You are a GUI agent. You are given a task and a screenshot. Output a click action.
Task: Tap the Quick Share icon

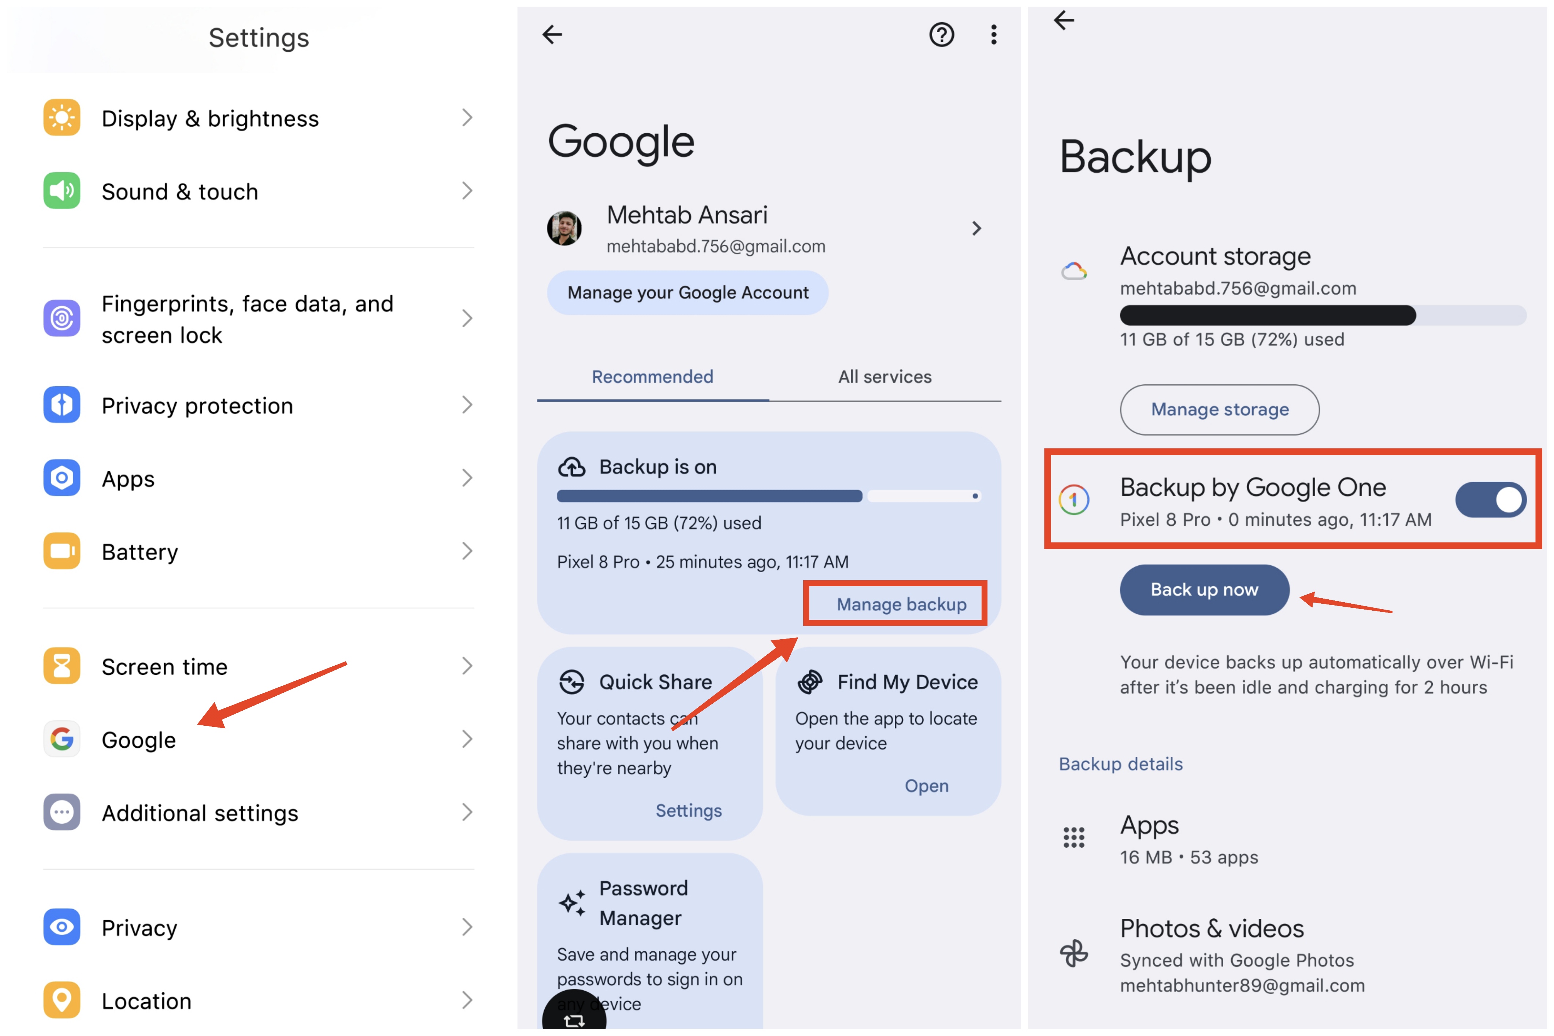tap(571, 682)
